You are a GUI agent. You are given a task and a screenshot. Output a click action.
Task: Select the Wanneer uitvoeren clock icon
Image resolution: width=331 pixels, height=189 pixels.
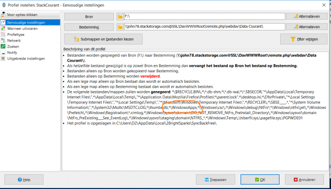coord(4,28)
